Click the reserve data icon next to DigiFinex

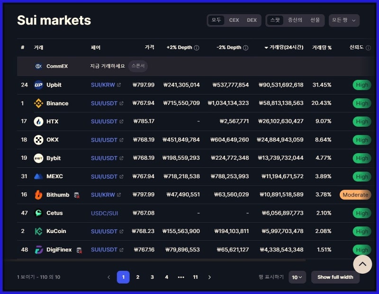tap(79, 251)
